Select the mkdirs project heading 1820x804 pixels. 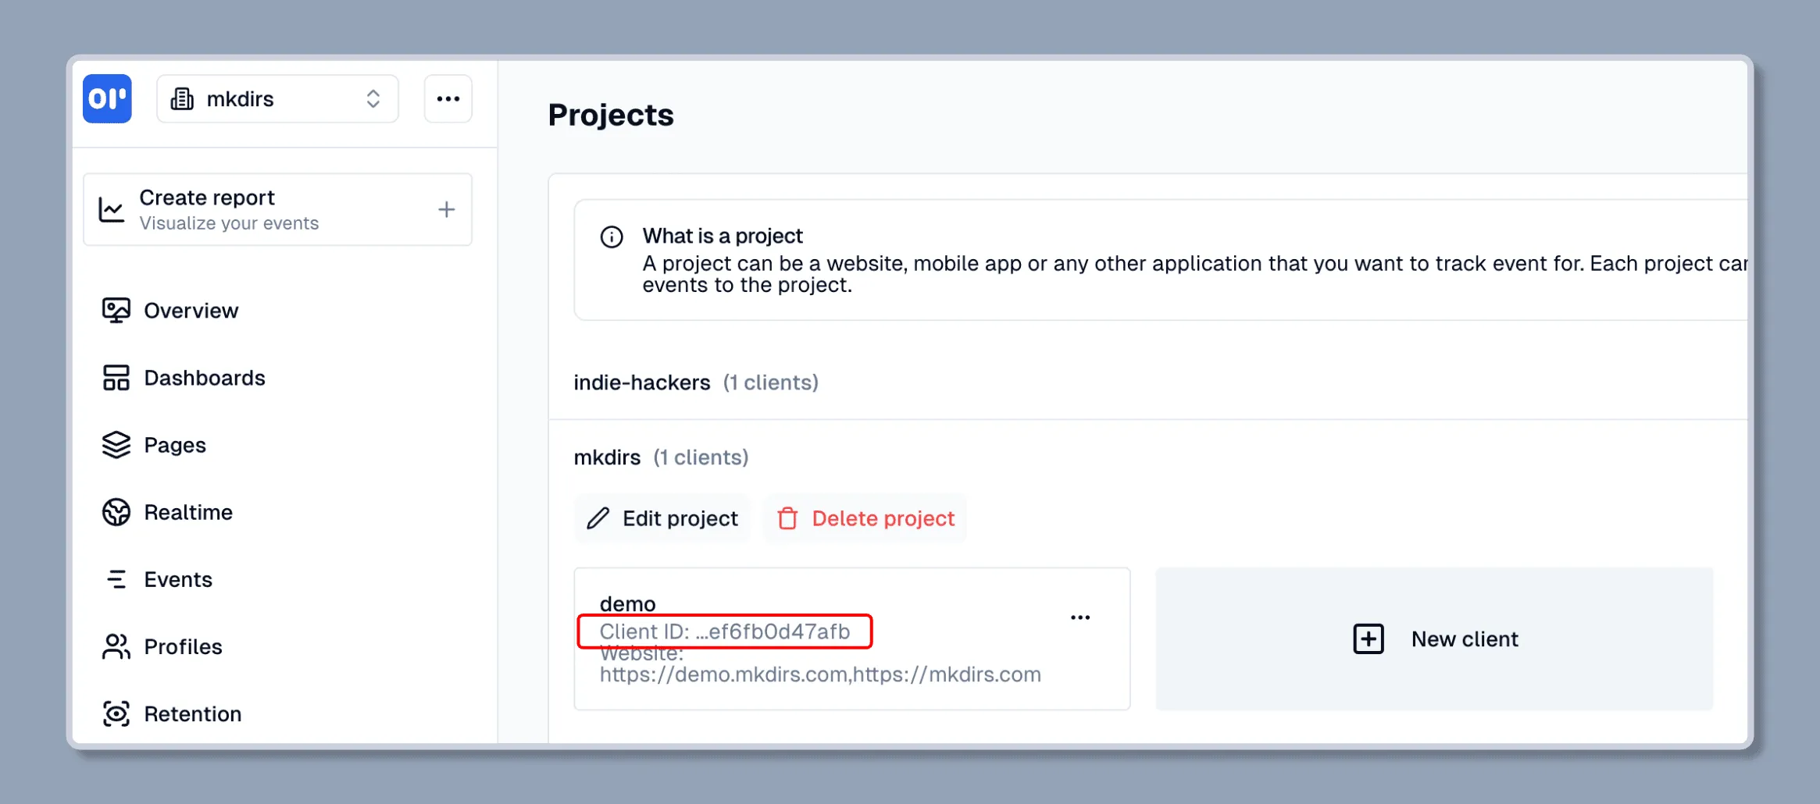pyautogui.click(x=608, y=457)
